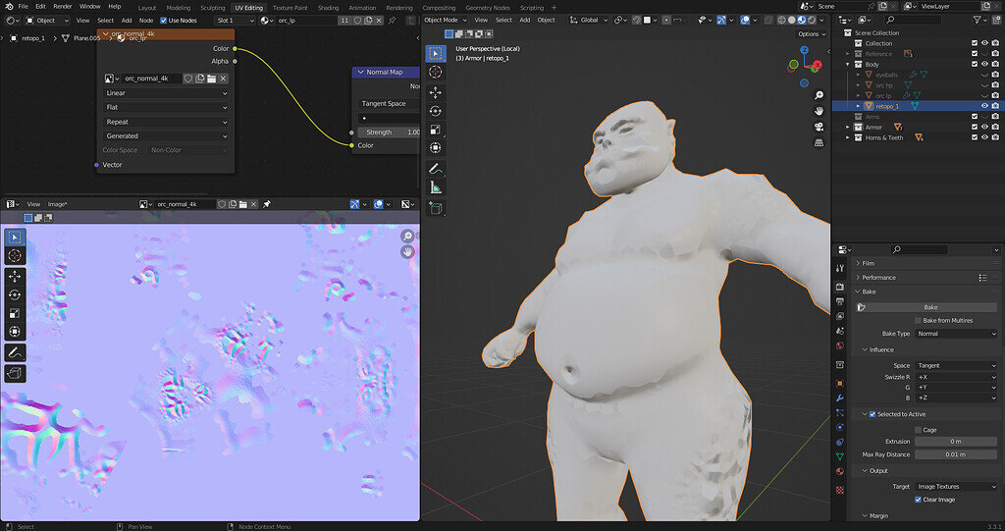Select the Move tool in 3D viewport
The height and width of the screenshot is (531, 1005).
[x=436, y=91]
